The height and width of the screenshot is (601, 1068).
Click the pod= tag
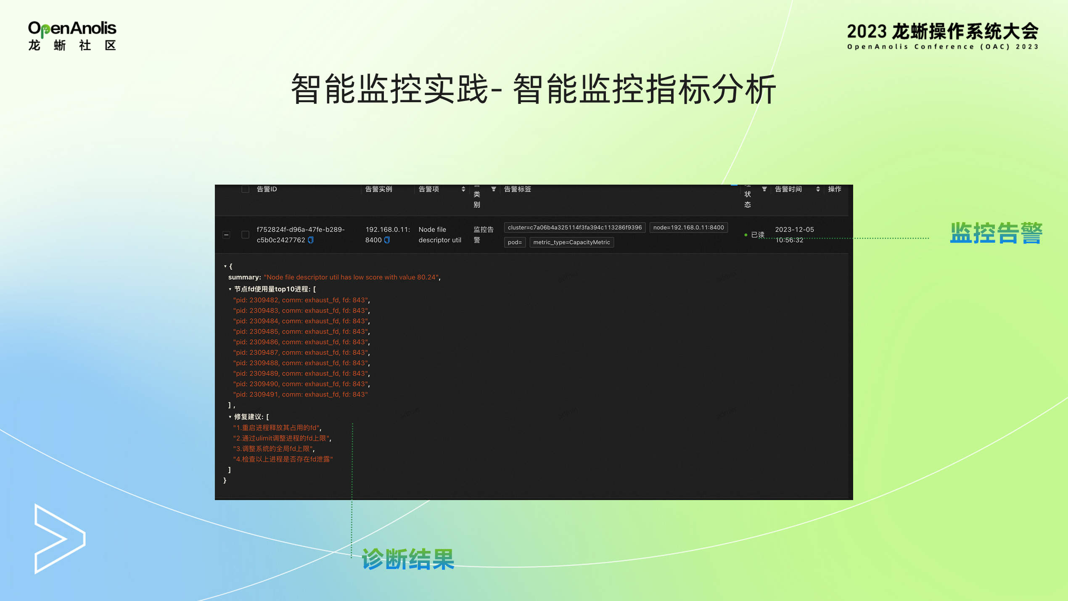pos(515,242)
